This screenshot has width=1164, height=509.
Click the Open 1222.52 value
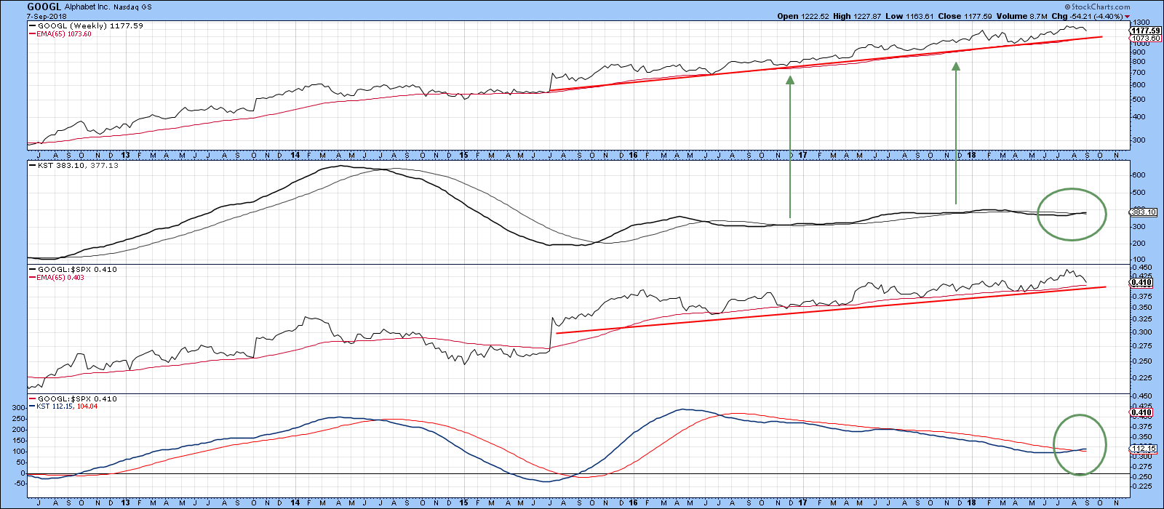click(804, 16)
